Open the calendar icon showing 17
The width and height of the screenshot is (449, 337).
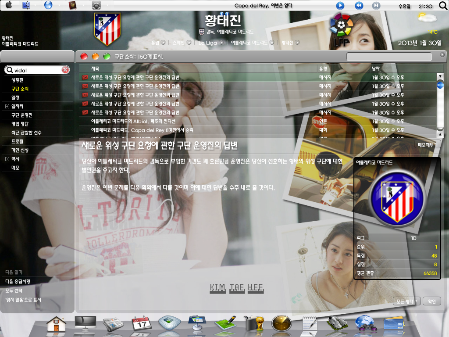pyautogui.click(x=141, y=324)
